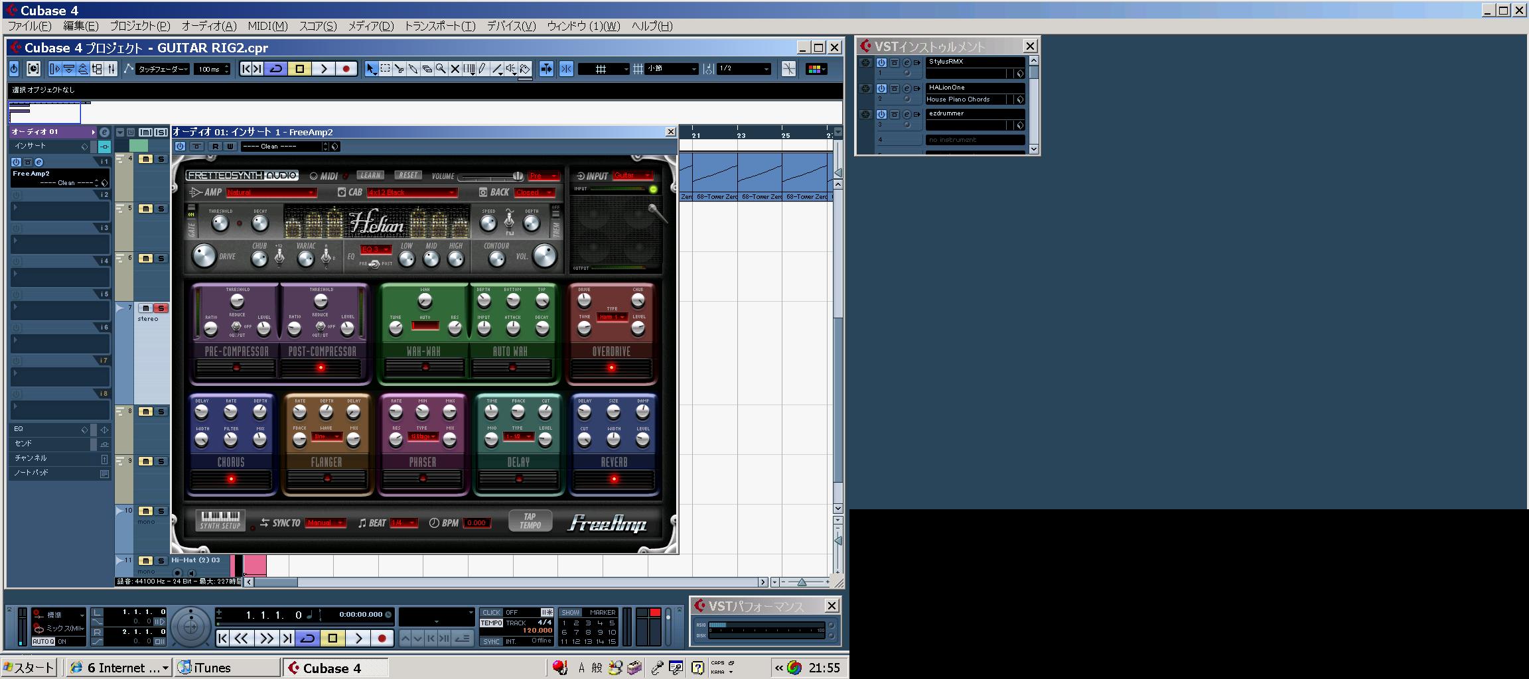This screenshot has width=1529, height=679.
Task: Click the Show Inspector toolbar icon
Action: (x=55, y=68)
